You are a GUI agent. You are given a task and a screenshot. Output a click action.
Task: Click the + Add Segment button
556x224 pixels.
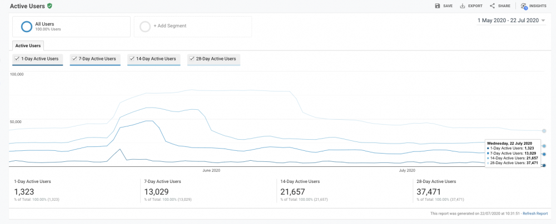click(170, 26)
